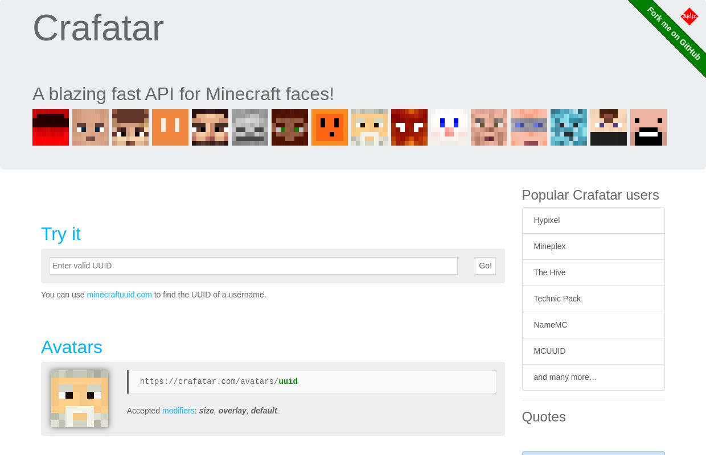706x455 pixels.
Task: Click the pink face with gray goggles band
Action: coord(529,127)
